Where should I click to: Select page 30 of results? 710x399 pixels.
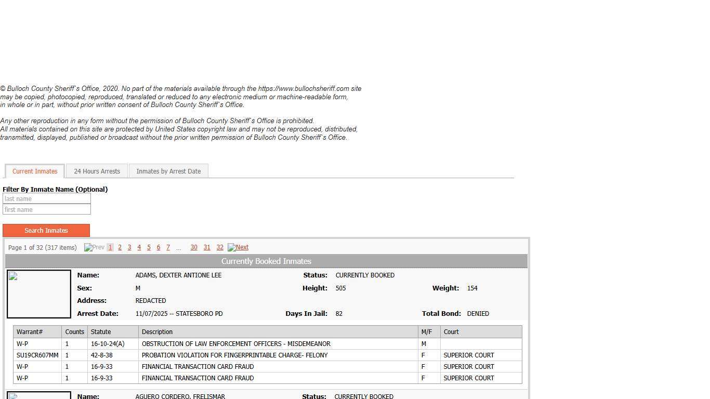[194, 247]
